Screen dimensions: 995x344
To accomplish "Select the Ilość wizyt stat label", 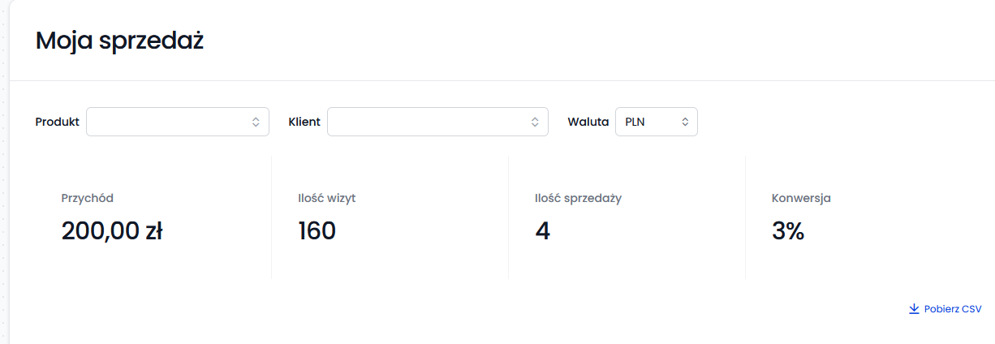I will (x=327, y=198).
